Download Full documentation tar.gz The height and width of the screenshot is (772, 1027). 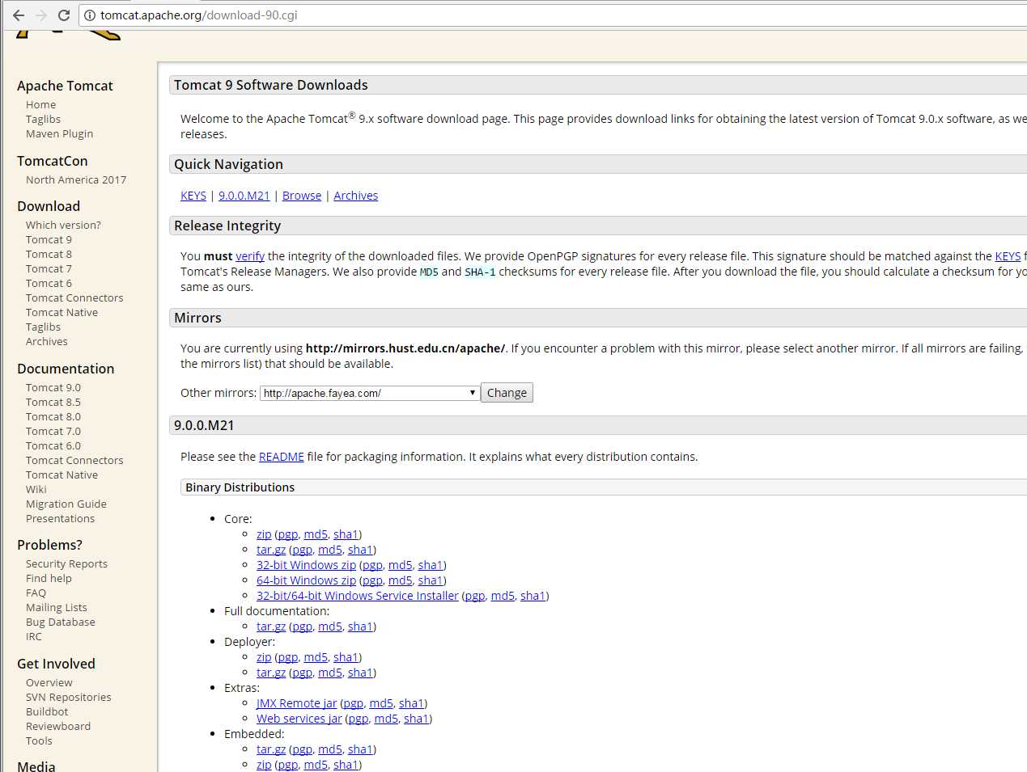click(x=271, y=626)
